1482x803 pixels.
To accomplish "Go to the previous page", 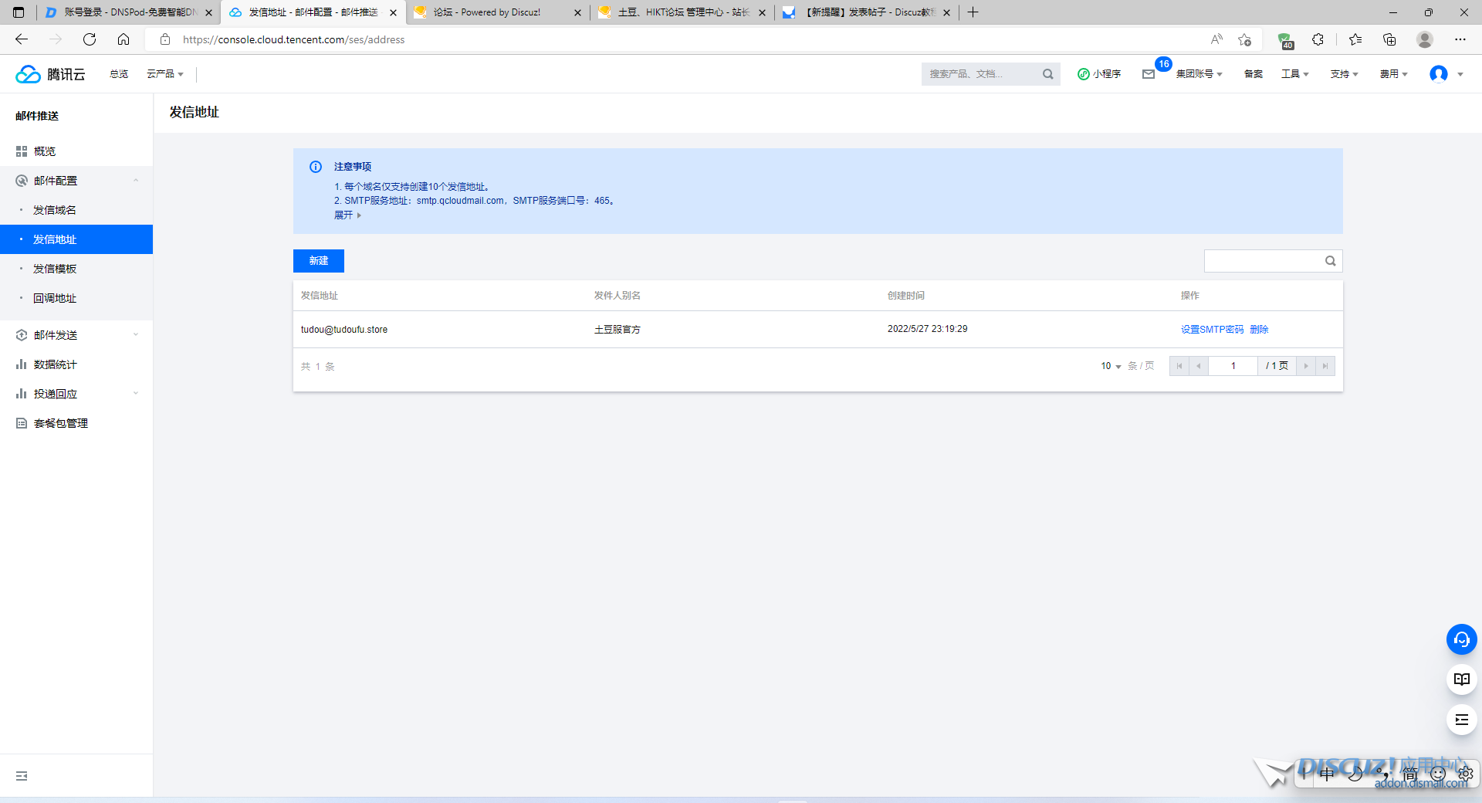I will pyautogui.click(x=1199, y=366).
